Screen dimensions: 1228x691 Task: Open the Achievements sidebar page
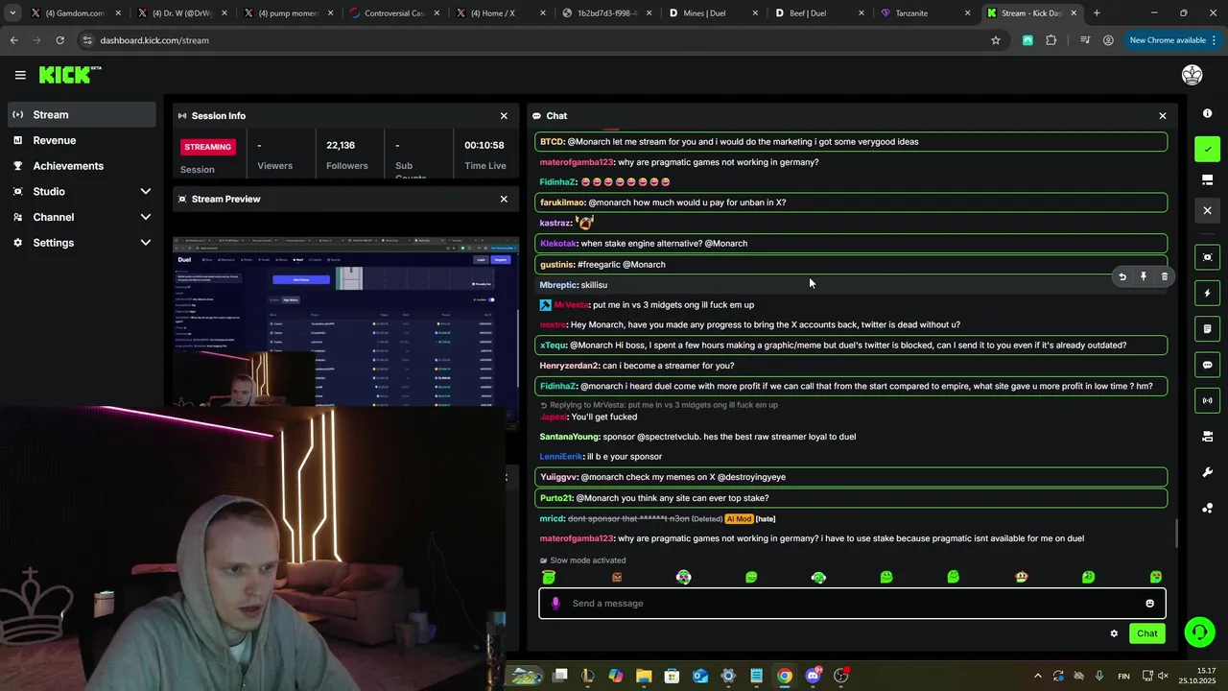(x=82, y=166)
